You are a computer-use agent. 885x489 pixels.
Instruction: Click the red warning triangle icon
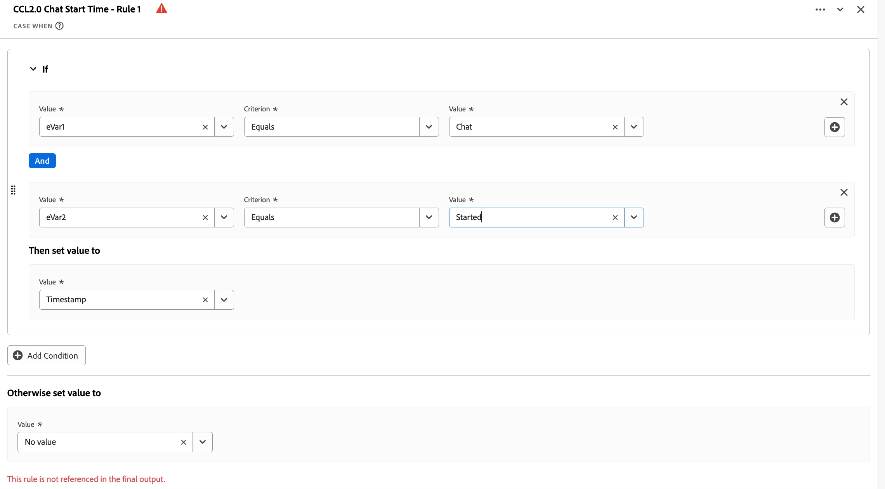[x=161, y=9]
